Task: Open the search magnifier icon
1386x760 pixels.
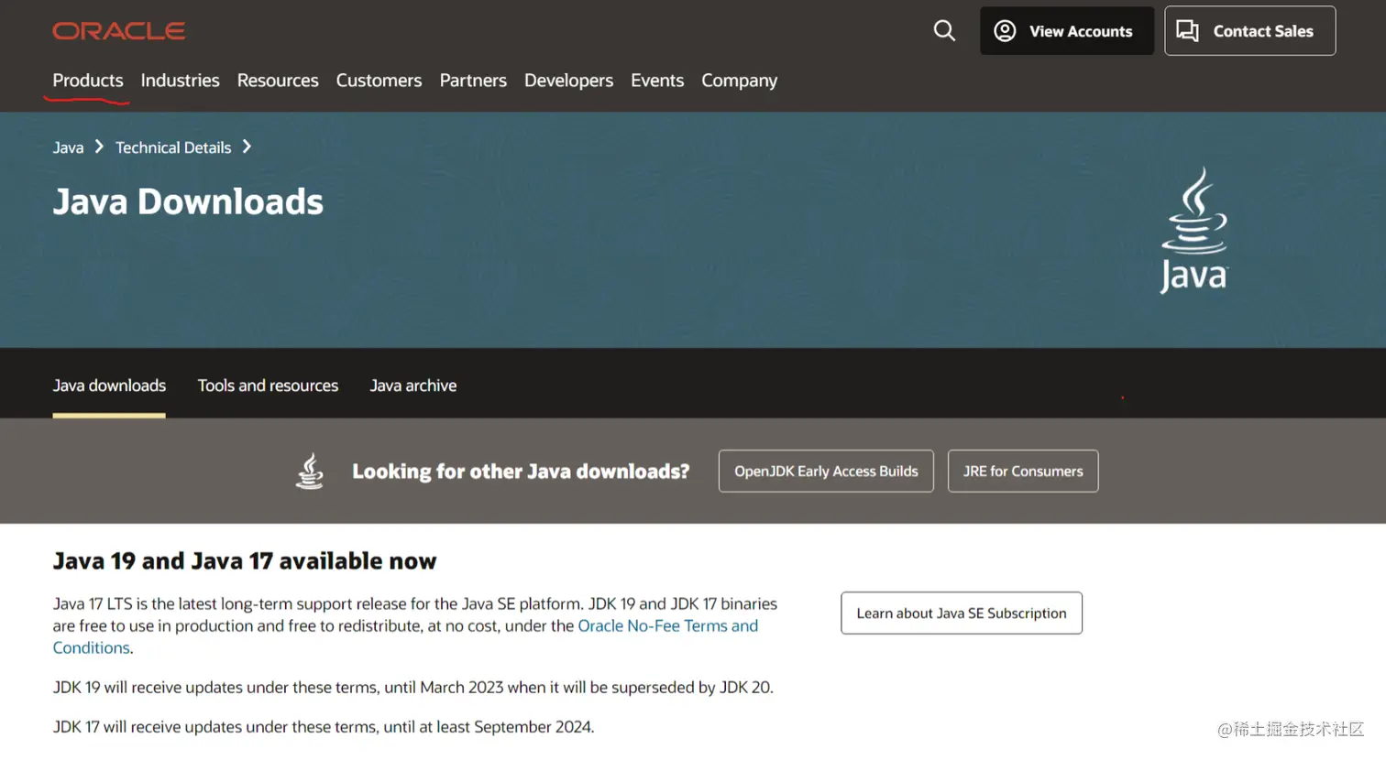Action: click(x=944, y=31)
